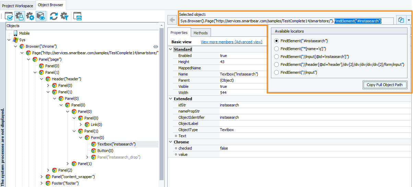Open View more members (Advanced view) link

(231, 42)
